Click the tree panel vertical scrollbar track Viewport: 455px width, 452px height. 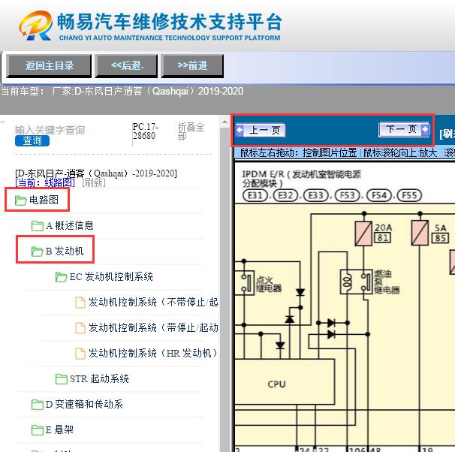[224, 290]
